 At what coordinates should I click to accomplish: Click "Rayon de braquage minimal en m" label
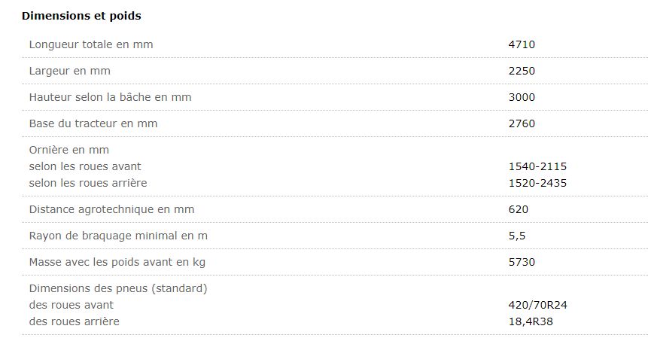(118, 236)
